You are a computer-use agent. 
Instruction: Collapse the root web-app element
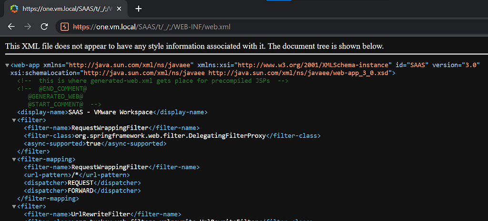(7, 66)
